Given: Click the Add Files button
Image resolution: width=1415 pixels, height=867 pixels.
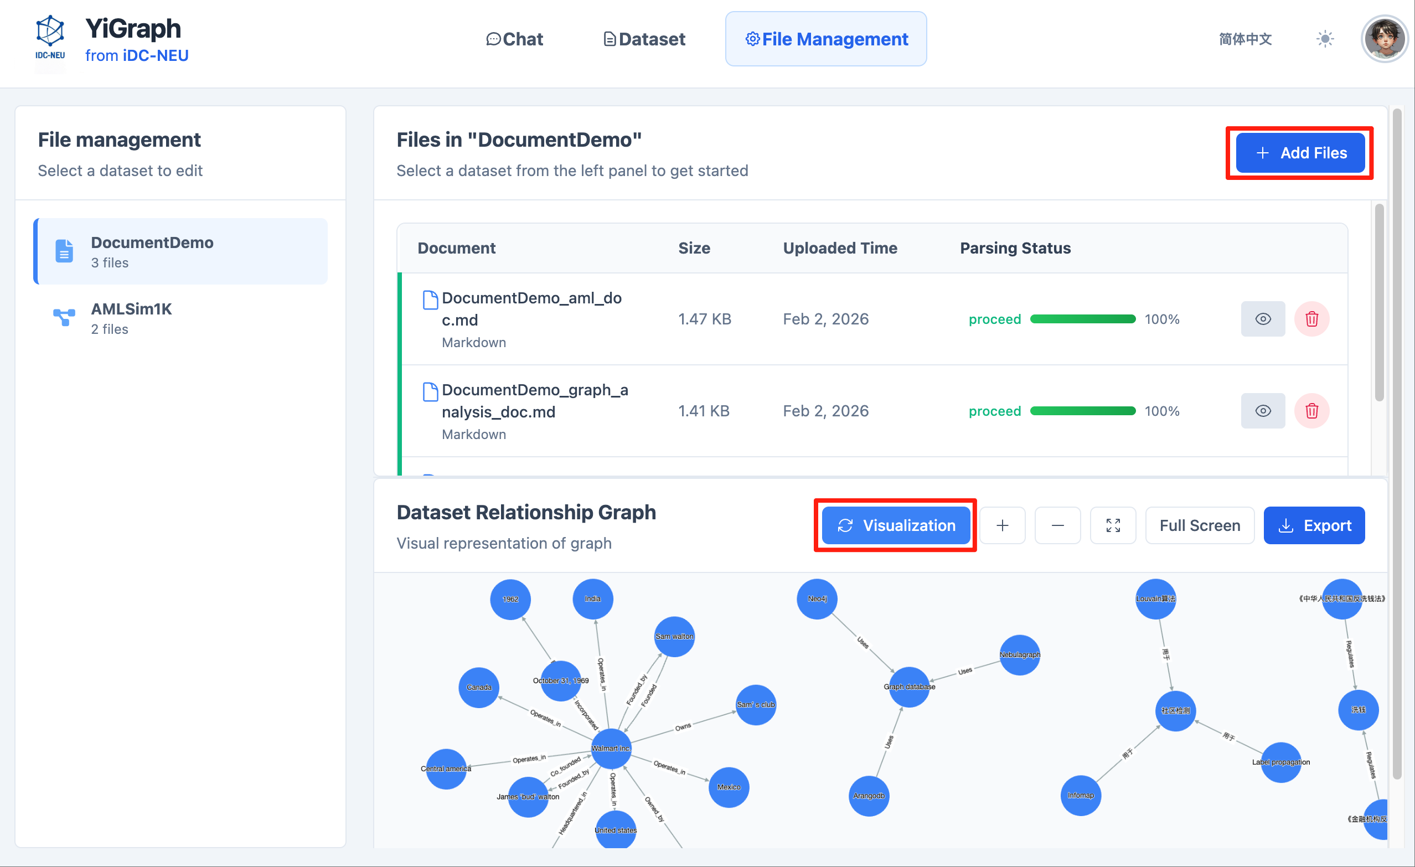Looking at the screenshot, I should (x=1300, y=153).
